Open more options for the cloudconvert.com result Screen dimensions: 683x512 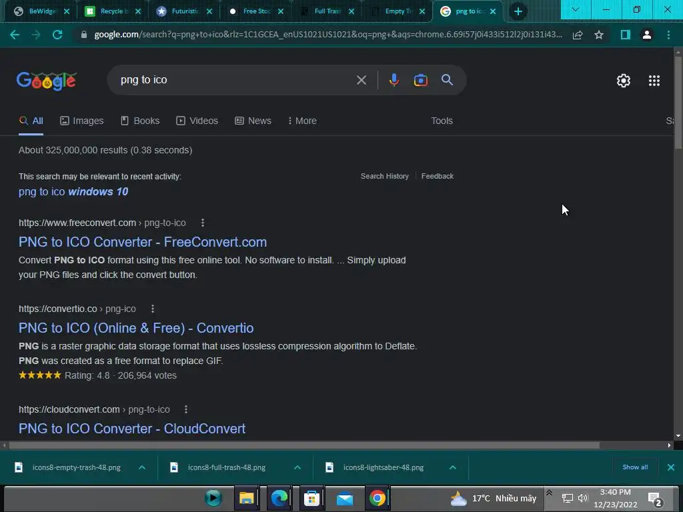[x=186, y=410]
